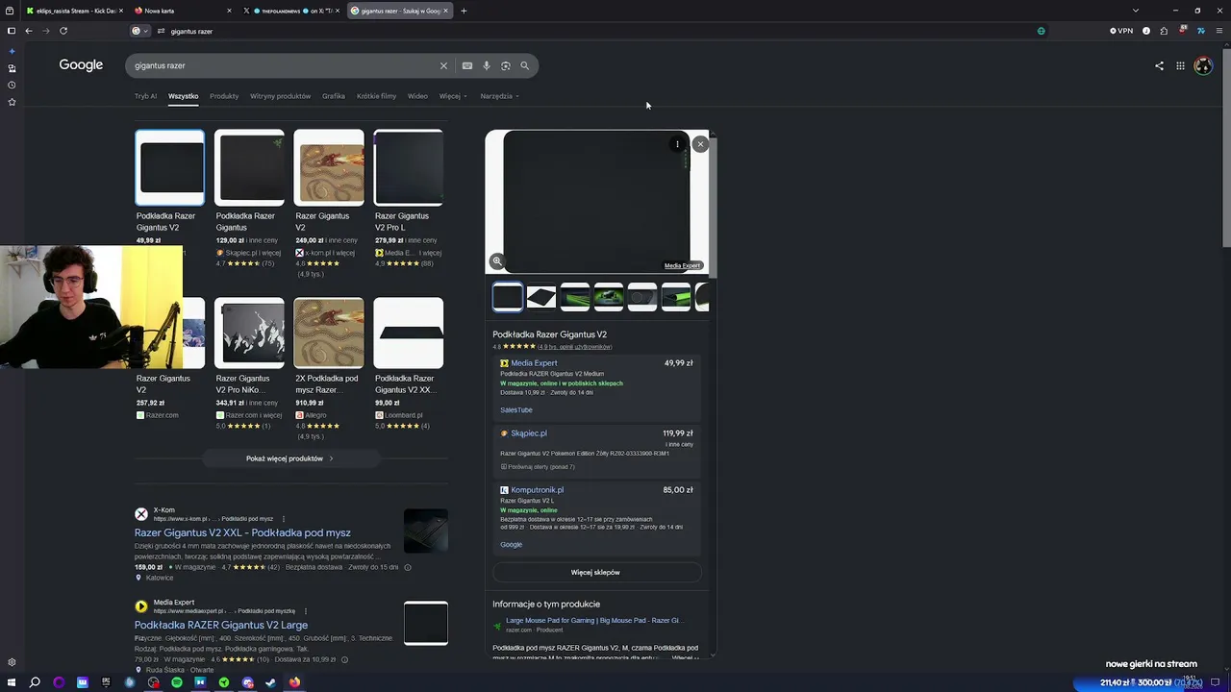Select the Krótkie filmy tab
Screen dimensions: 1231x692
pyautogui.click(x=376, y=96)
